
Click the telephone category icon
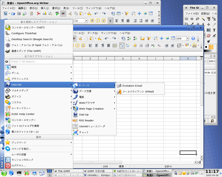(75, 97)
